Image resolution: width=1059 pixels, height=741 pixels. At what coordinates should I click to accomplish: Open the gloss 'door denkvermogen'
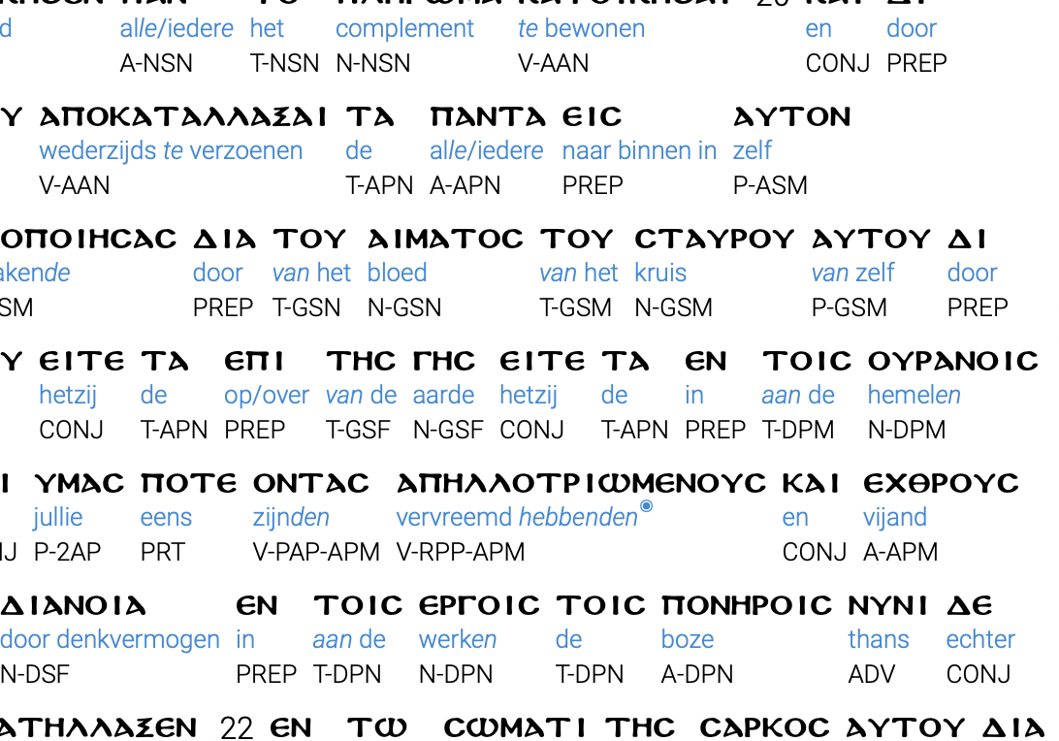110,640
